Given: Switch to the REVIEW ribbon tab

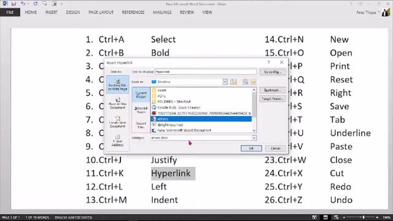Looking at the screenshot, I should pyautogui.click(x=187, y=12).
